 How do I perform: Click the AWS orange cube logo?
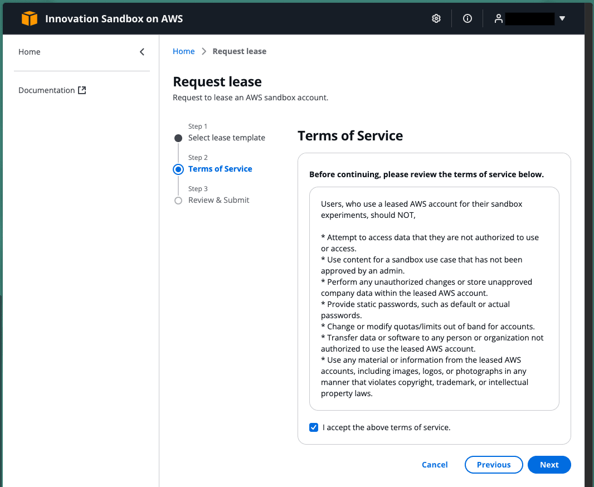point(30,18)
